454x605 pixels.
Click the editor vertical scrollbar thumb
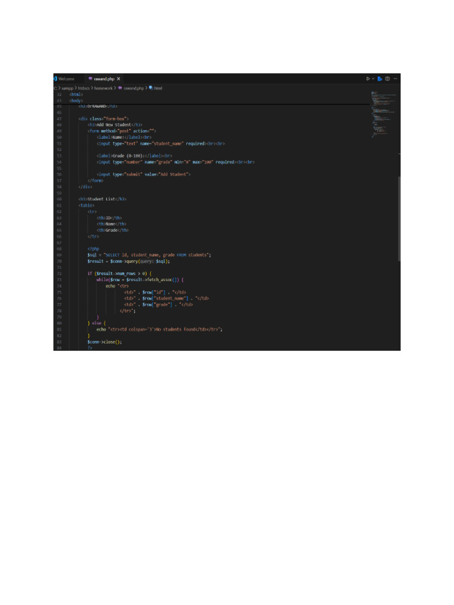click(x=399, y=219)
